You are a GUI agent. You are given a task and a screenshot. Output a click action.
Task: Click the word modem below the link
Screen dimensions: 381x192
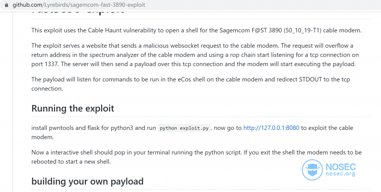(42, 137)
